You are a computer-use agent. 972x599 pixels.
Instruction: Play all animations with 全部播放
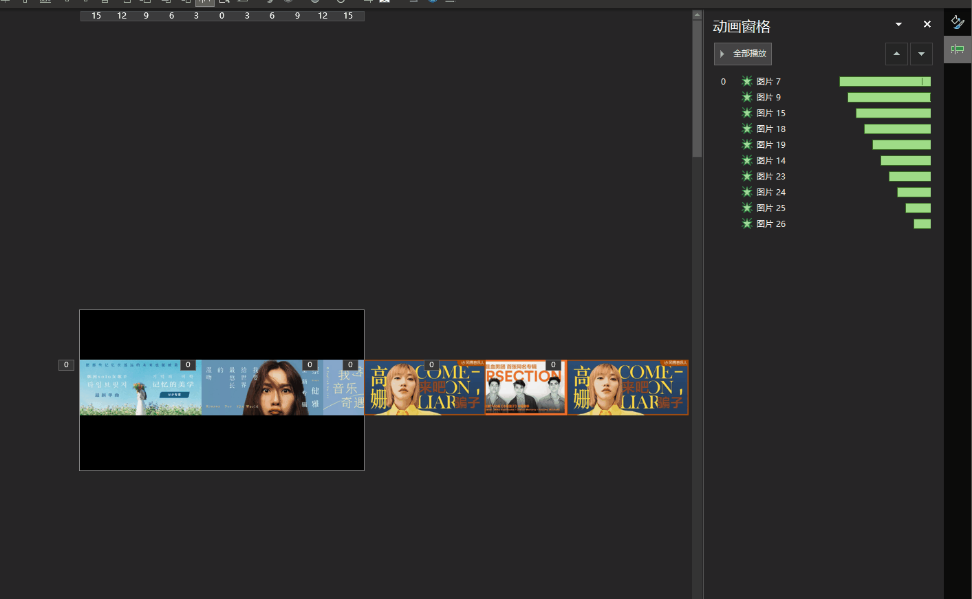pos(743,54)
